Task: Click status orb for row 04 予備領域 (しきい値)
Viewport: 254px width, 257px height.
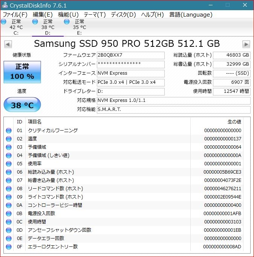Action: (9, 155)
